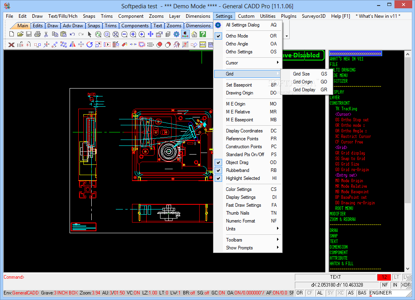
Task: Redraw the view with green arrows icon
Action: coord(98,34)
